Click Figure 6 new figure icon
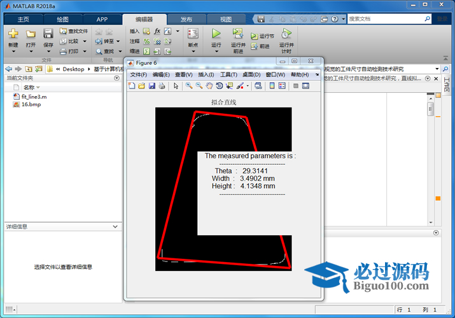 point(132,85)
